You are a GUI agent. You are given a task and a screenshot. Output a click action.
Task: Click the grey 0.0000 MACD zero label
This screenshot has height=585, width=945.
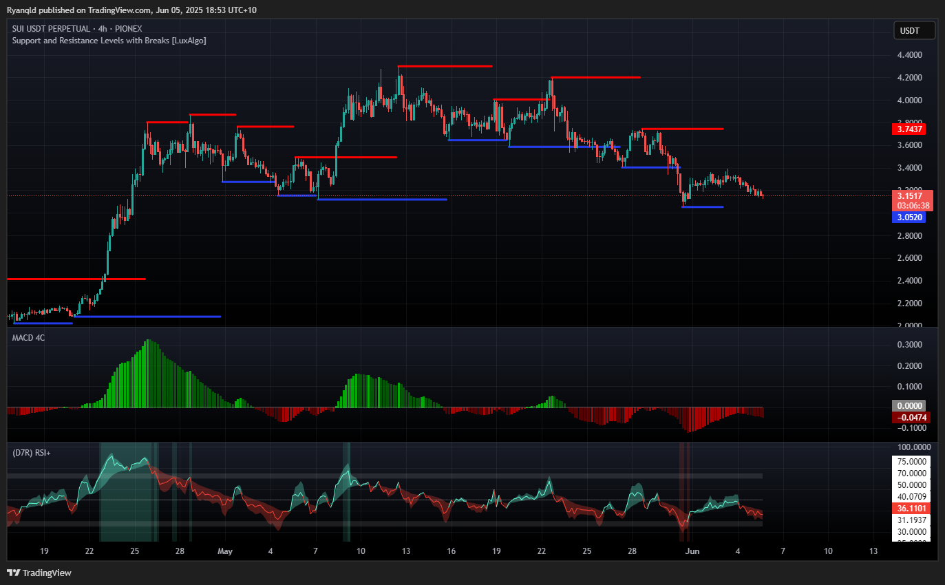click(x=910, y=406)
